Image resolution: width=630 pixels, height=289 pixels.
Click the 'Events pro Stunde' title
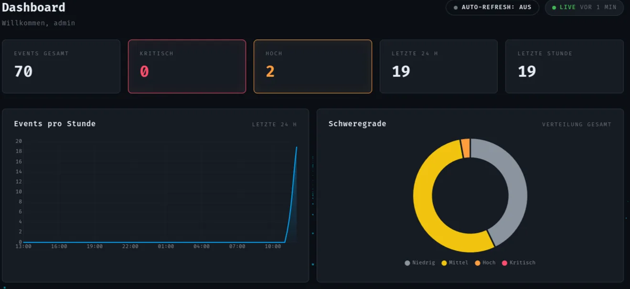pyautogui.click(x=55, y=124)
